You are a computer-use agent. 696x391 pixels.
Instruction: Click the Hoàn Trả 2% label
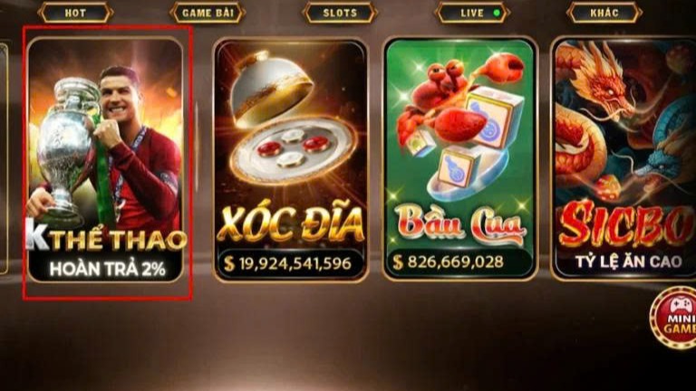(108, 269)
